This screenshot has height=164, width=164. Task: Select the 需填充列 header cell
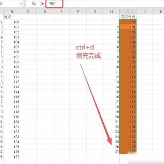[x=128, y=17]
